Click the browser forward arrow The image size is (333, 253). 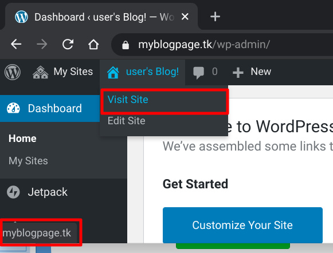point(42,44)
